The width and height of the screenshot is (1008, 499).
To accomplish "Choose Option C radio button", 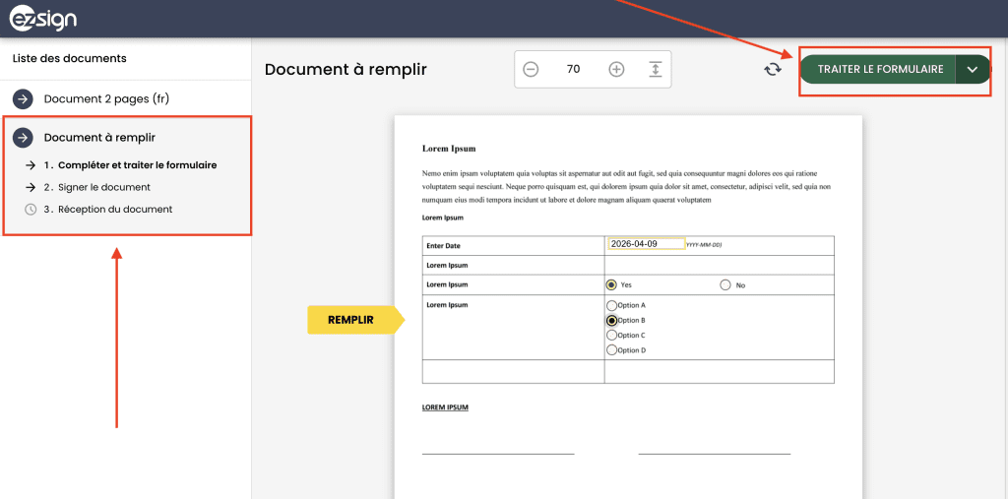I will (611, 335).
